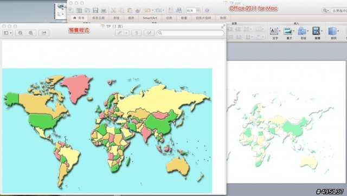Switch to the 圖表 Charts tab
Image resolution: width=347 pixels, height=196 pixels.
tap(131, 18)
